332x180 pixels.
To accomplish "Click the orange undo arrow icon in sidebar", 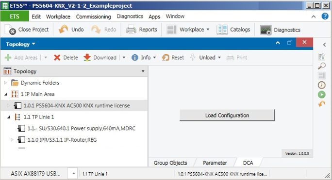I will click(x=322, y=104).
